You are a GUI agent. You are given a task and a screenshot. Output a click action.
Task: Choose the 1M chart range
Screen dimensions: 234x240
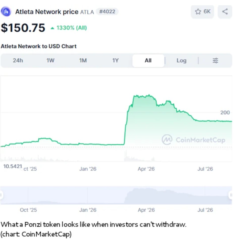[83, 60]
